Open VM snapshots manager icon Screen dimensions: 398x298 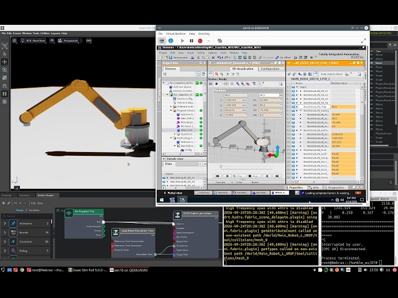[x=220, y=41]
